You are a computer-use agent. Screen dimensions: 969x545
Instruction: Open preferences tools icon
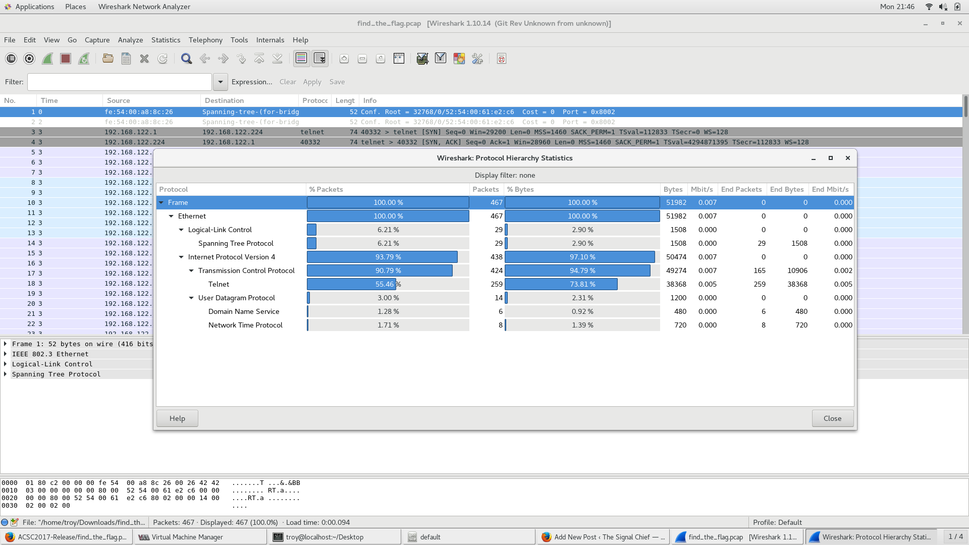(477, 59)
